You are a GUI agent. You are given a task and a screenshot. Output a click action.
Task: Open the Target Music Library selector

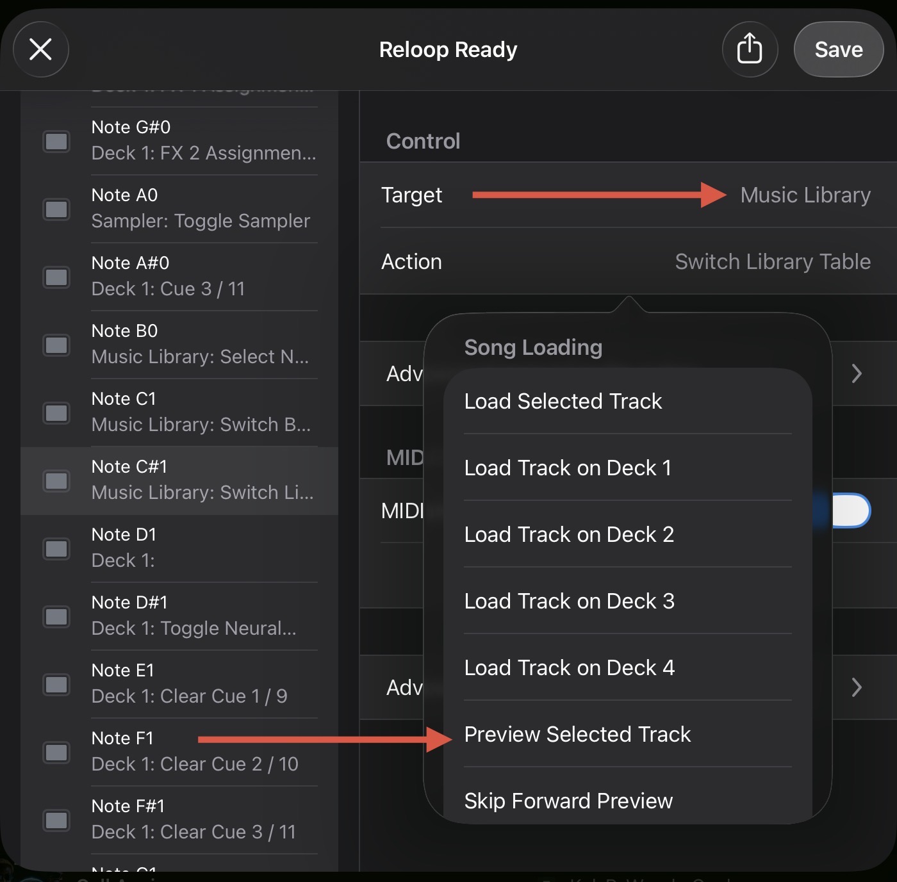pyautogui.click(x=805, y=195)
